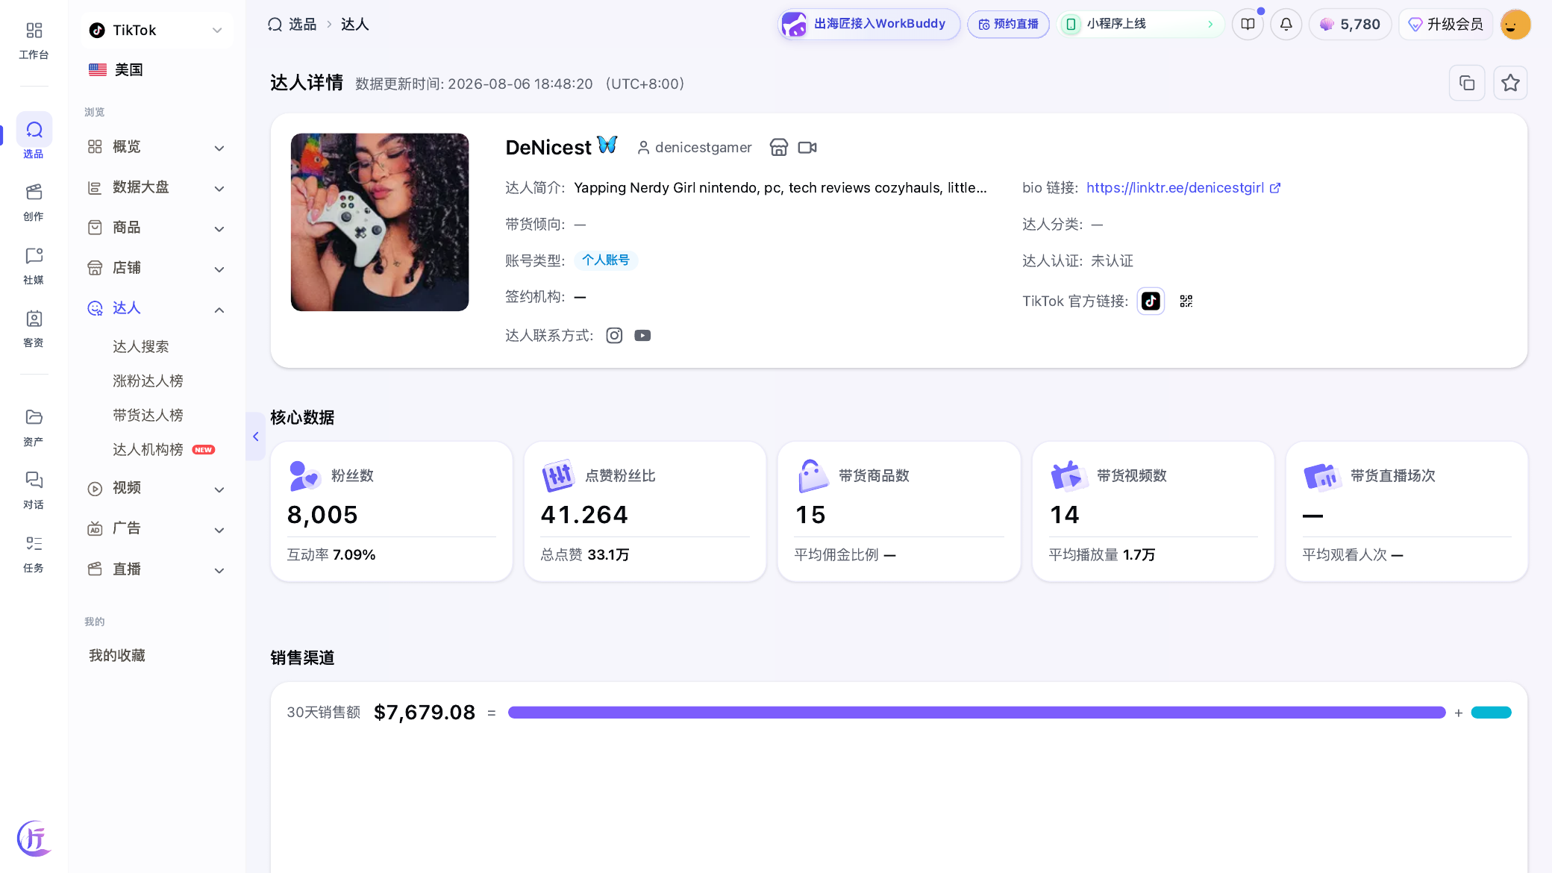The width and height of the screenshot is (1552, 873).
Task: Open the TikTok platform dropdown
Action: tap(157, 31)
